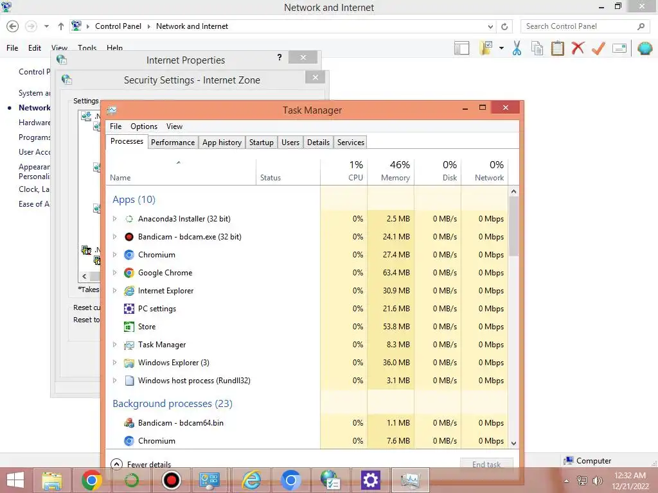Viewport: 658px width, 493px height.
Task: Click the Store process icon
Action: (x=129, y=327)
